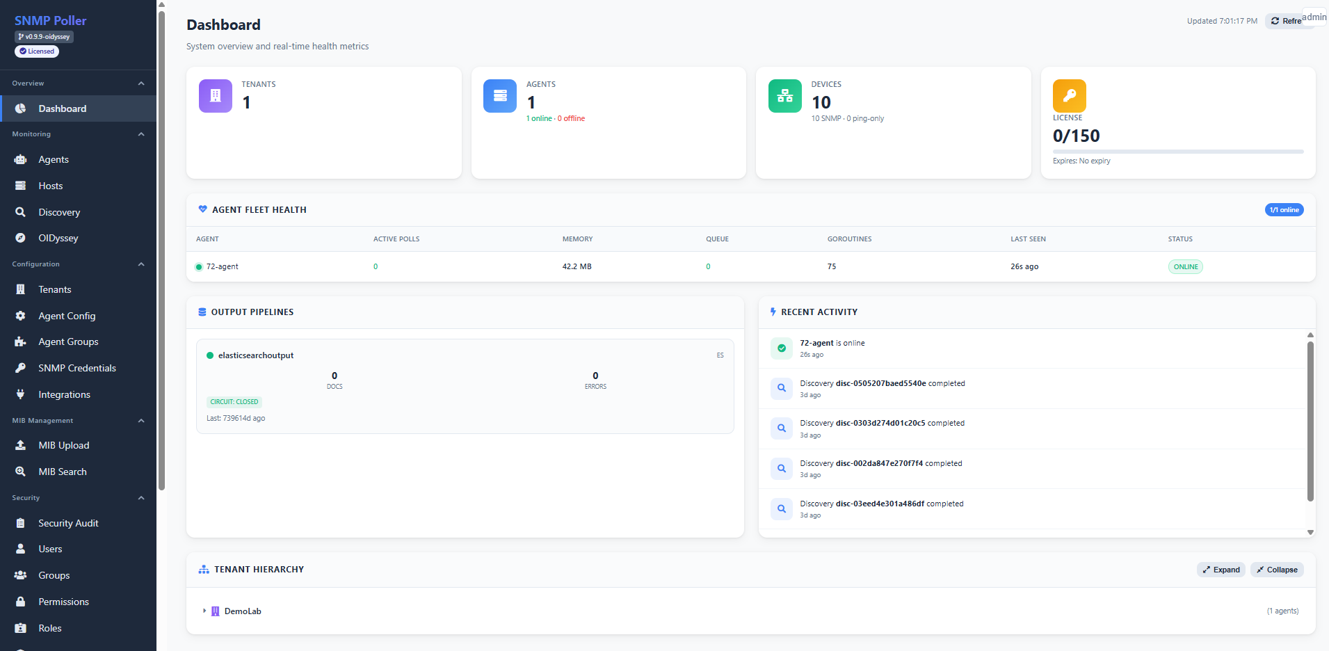Open the Hosts monitoring page
1329x651 pixels.
pos(49,185)
